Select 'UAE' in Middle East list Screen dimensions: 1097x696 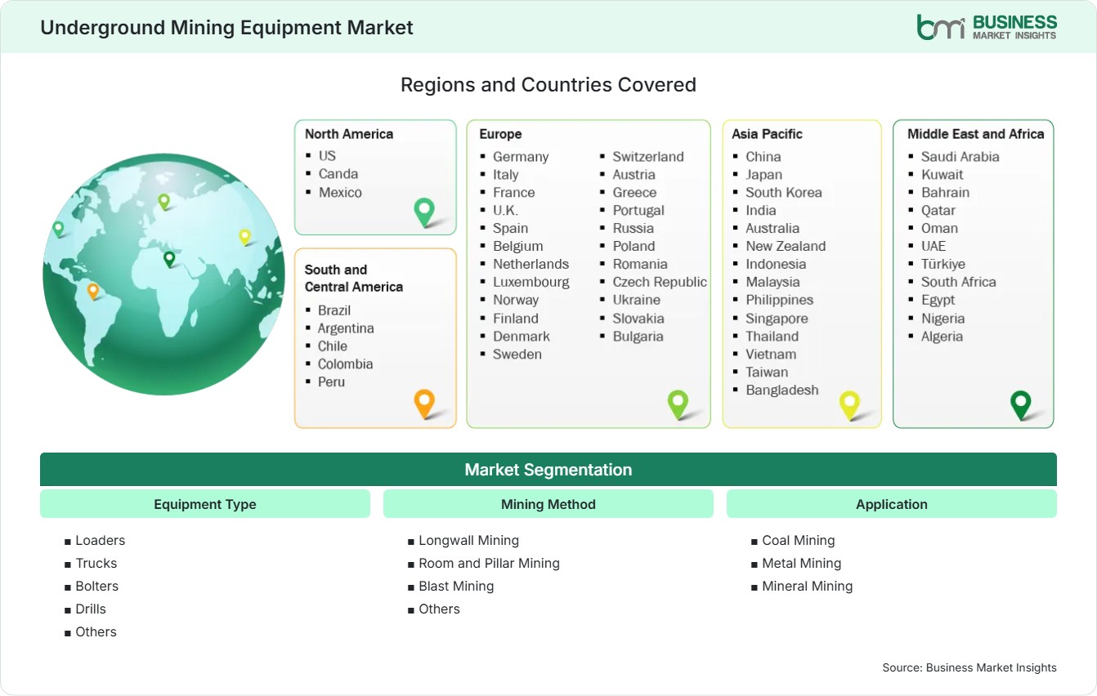(x=934, y=247)
